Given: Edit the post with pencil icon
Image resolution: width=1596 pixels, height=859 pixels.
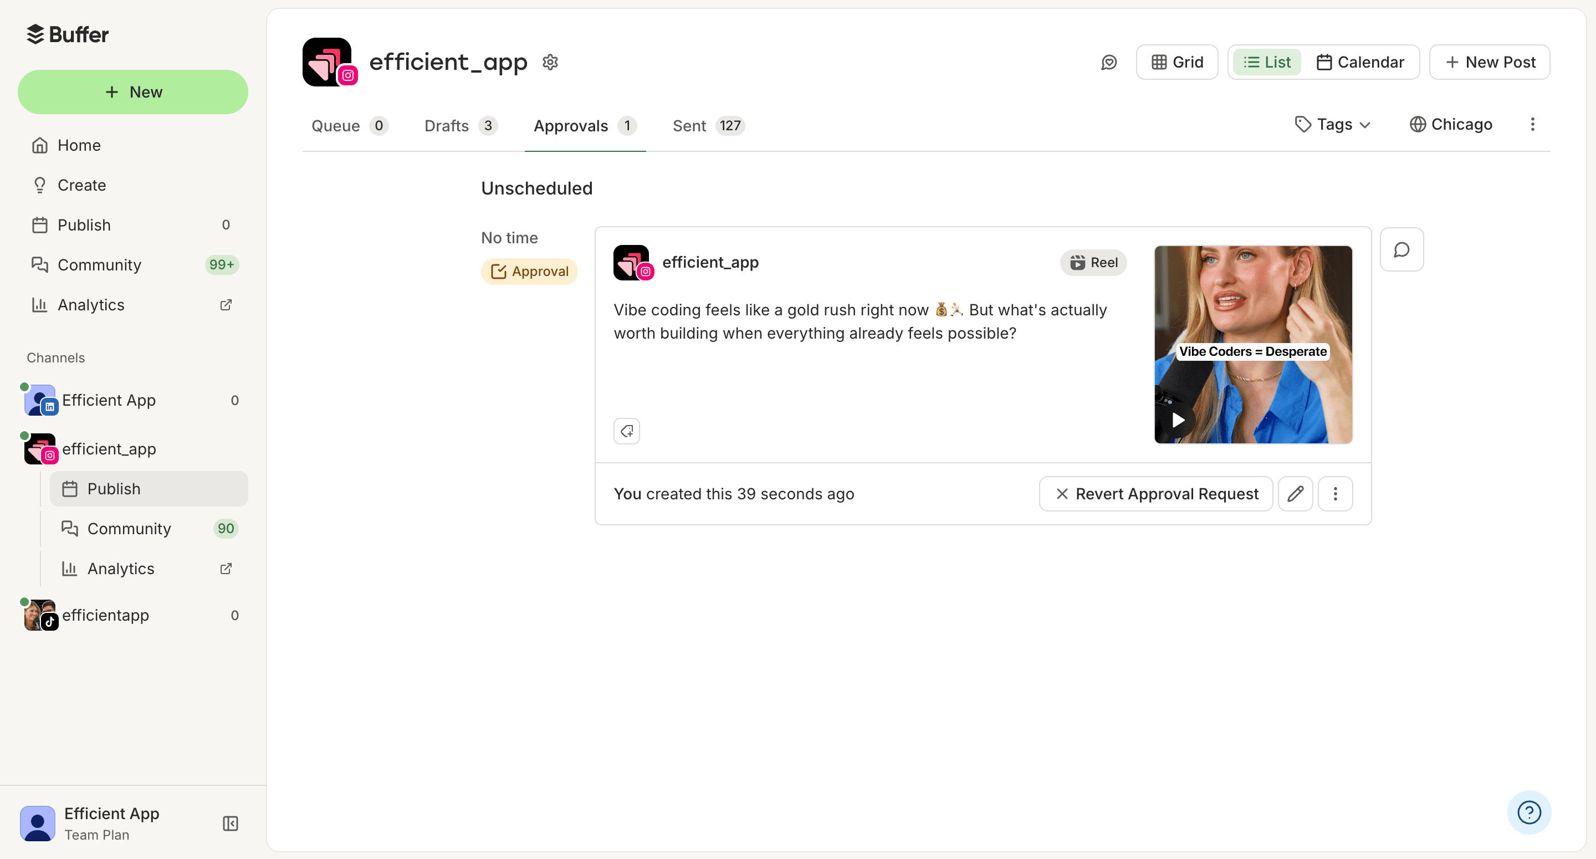Looking at the screenshot, I should point(1296,494).
